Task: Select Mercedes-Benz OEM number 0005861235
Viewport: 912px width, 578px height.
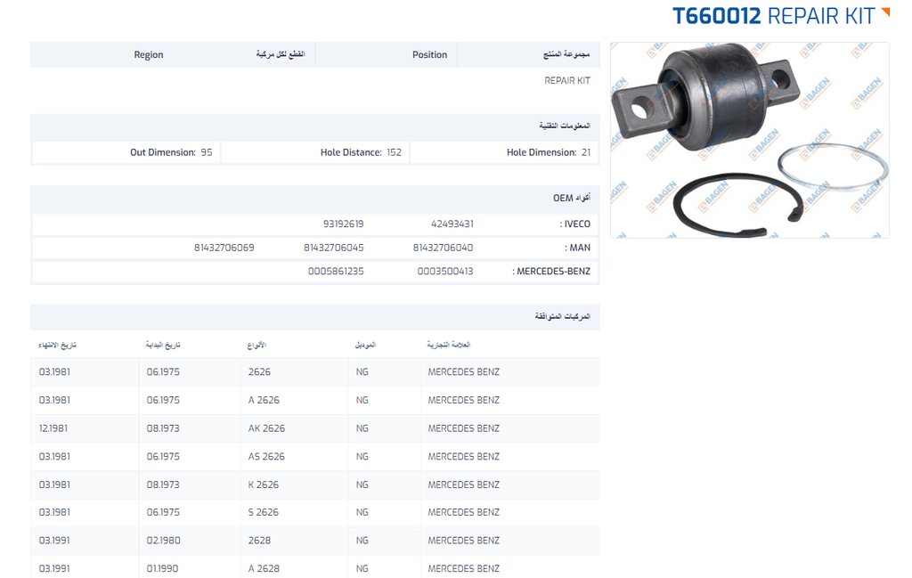Action: tap(336, 272)
